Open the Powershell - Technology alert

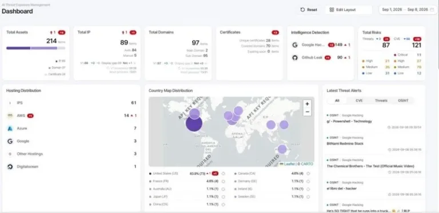(x=349, y=121)
